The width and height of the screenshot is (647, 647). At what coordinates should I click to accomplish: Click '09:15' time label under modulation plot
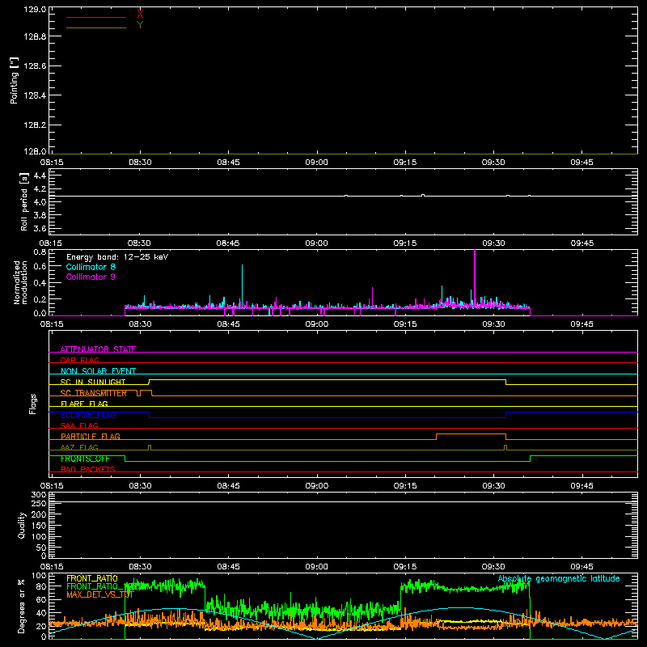click(x=405, y=324)
